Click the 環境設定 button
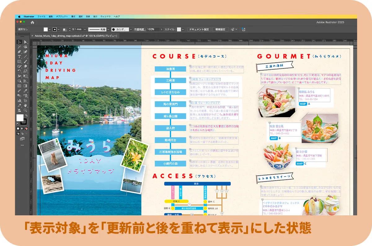372x246 pixels. coord(220,29)
